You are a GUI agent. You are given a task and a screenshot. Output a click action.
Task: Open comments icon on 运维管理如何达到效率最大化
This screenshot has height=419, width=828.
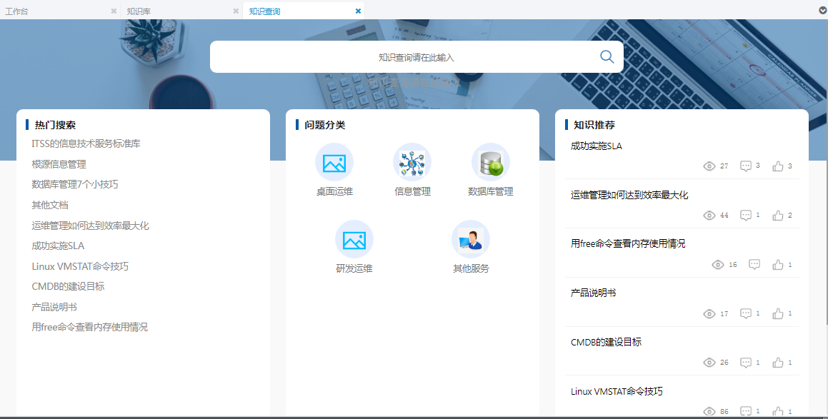(745, 215)
